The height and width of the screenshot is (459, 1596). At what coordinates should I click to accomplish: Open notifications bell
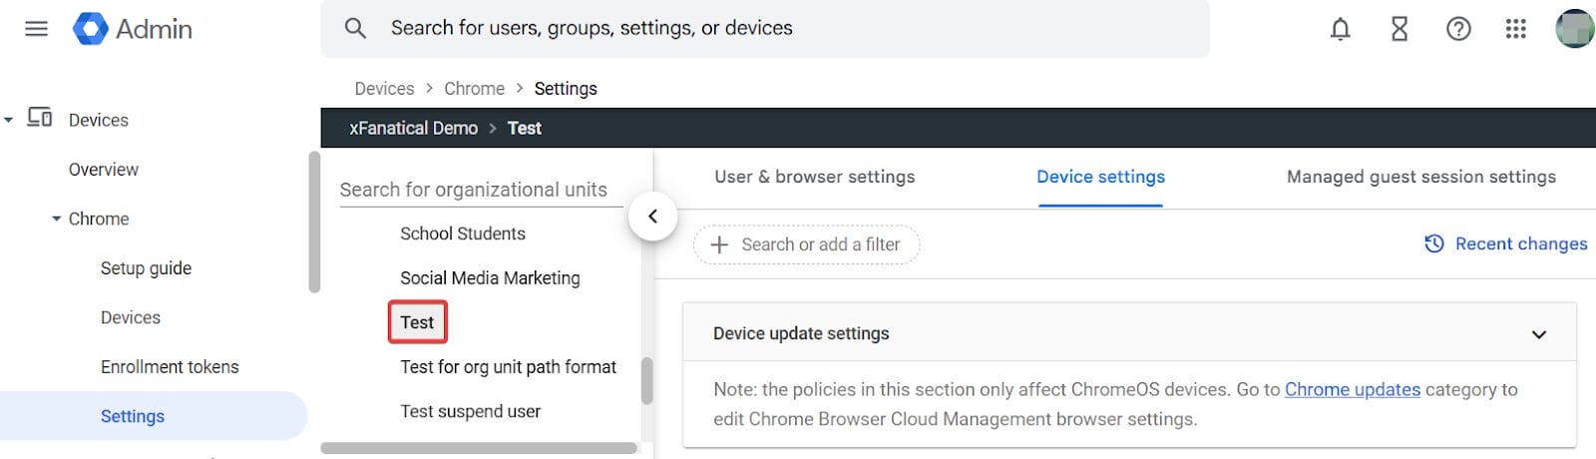point(1340,29)
